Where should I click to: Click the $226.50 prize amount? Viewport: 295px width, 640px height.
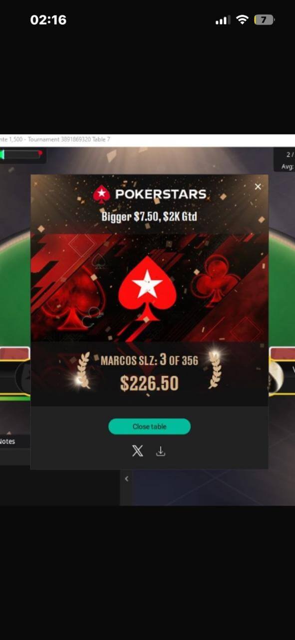(149, 383)
